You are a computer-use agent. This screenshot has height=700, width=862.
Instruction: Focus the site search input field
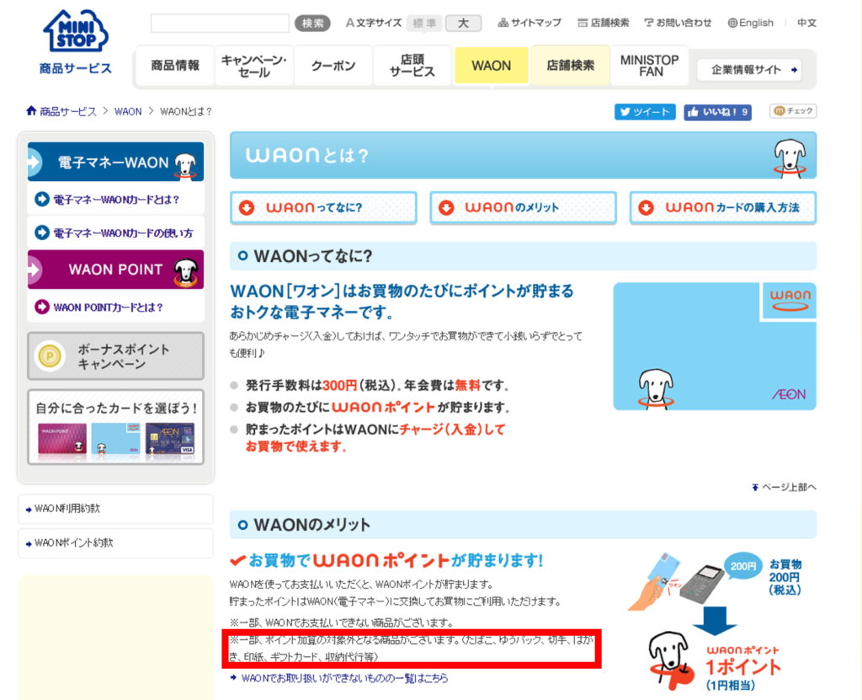point(220,23)
